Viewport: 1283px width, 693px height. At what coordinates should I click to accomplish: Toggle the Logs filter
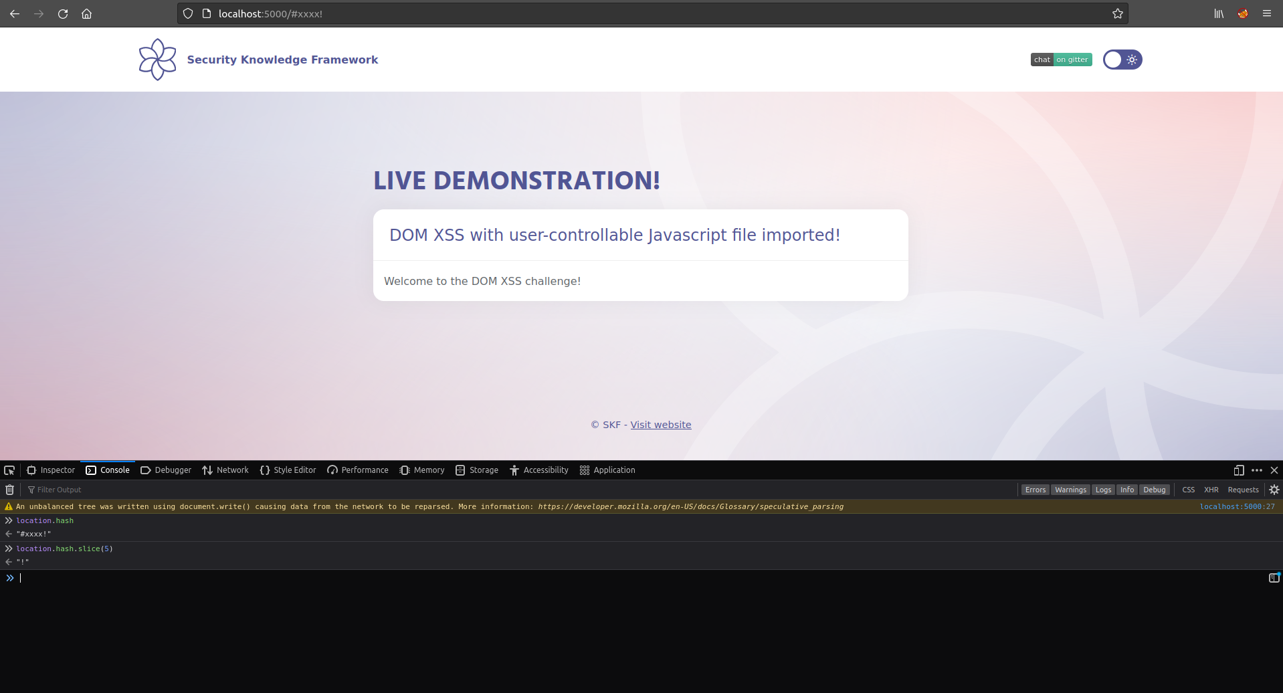pyautogui.click(x=1103, y=490)
